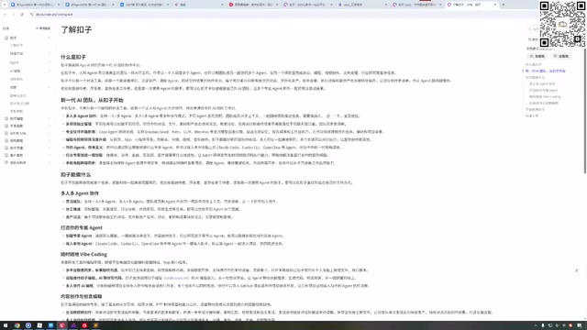Screen dimensions: 587x330
Task: Jump to 新一代 AI 团队，从扣子开始 in outline
Action: click(546, 71)
